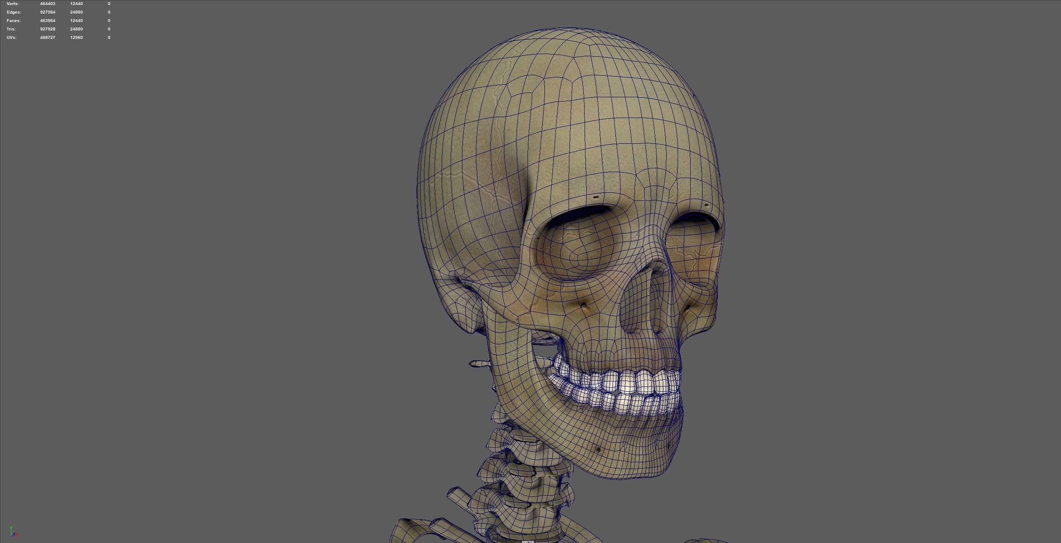This screenshot has height=543, width=1061.
Task: Click the UVs value 12960
Action: 76,38
